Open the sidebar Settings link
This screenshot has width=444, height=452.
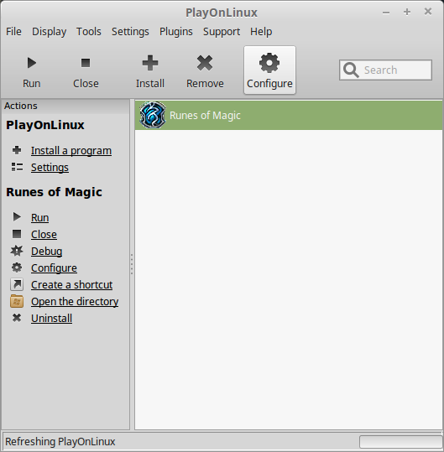[50, 167]
